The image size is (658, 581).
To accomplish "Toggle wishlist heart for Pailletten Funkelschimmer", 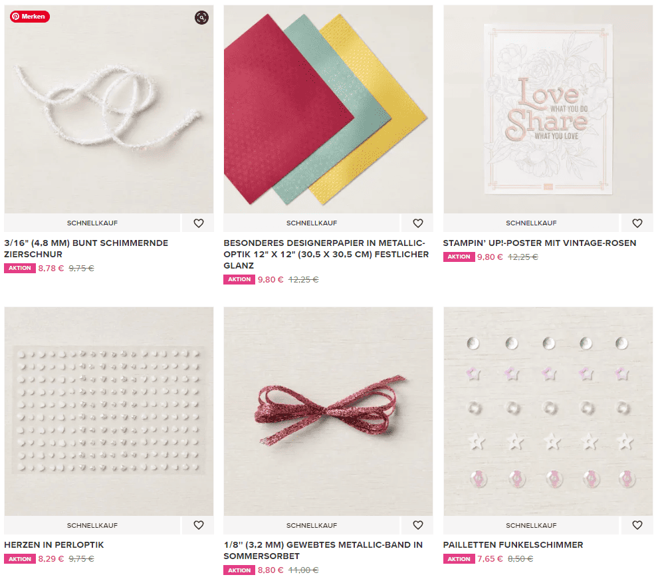I will tap(637, 524).
